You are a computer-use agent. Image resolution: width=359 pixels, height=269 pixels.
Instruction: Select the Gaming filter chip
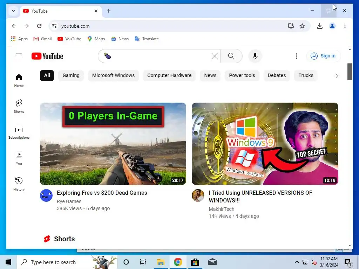[x=71, y=76]
